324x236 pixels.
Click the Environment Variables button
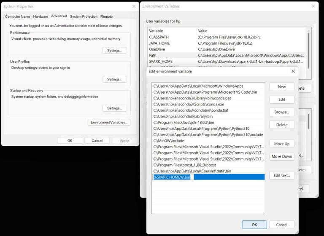[x=109, y=122]
